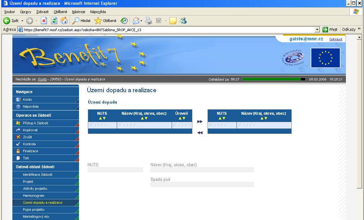This screenshot has width=364, height=220.
Task: Stop page loading with red X icon
Action: (x=44, y=21)
